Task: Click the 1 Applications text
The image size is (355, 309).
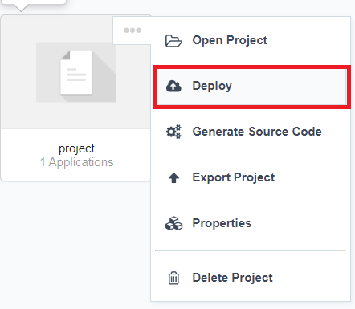Action: pyautogui.click(x=77, y=162)
